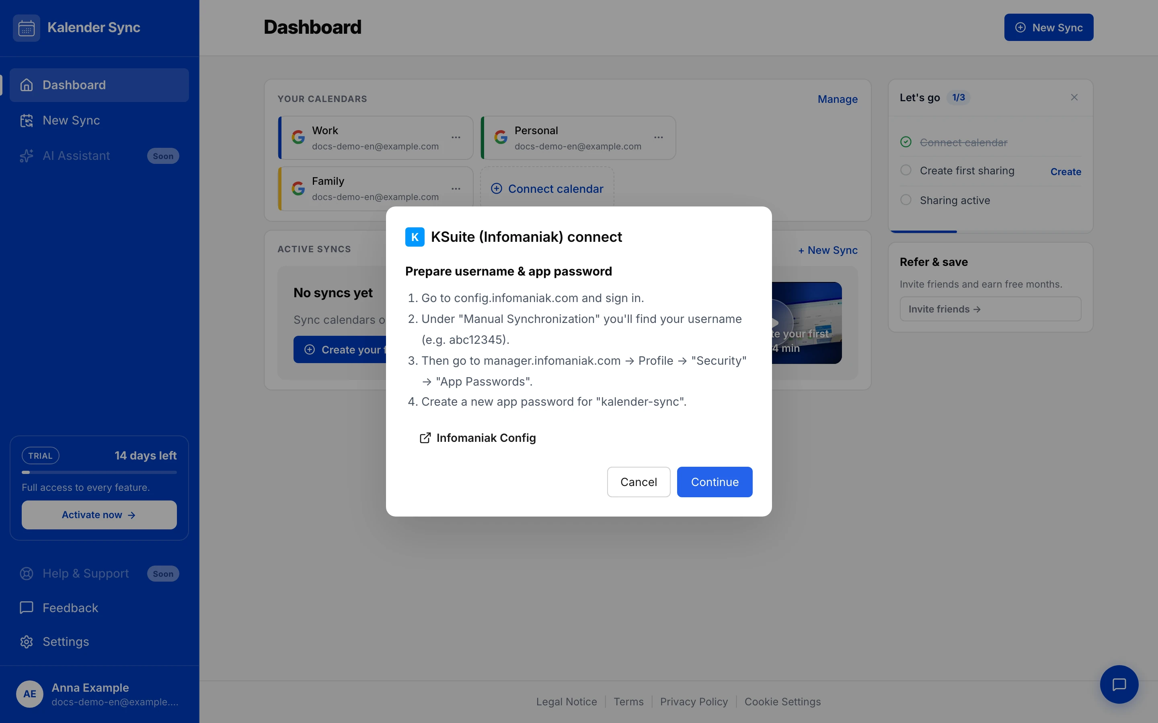
Task: Click the Kalender Sync logo icon
Action: pyautogui.click(x=26, y=28)
